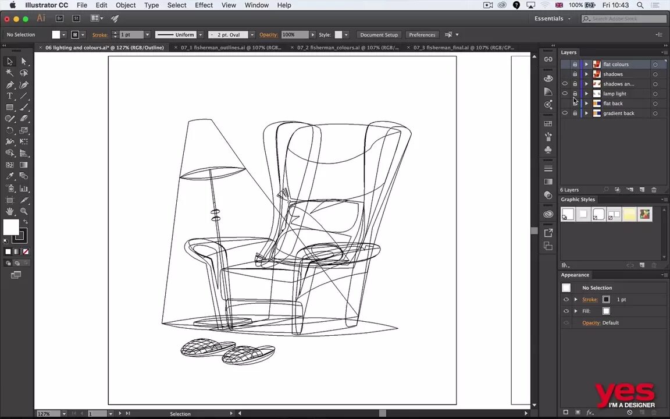Select the Hand tool
Viewport: 670px width, 419px height.
pos(10,211)
